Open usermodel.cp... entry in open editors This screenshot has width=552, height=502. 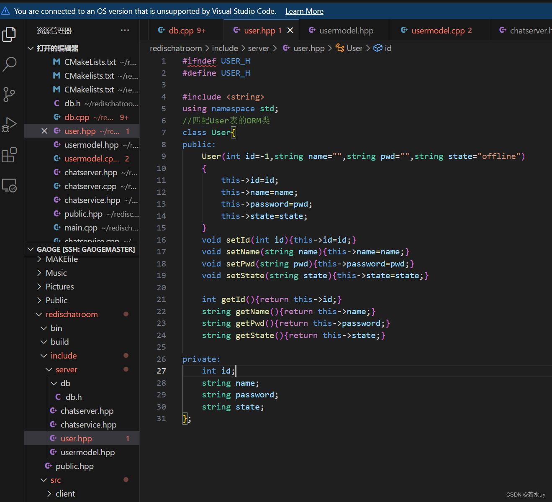click(x=92, y=159)
